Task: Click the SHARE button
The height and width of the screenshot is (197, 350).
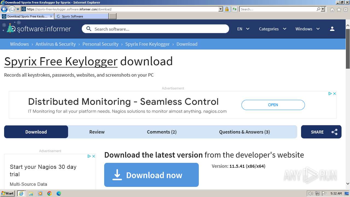Action: click(x=321, y=132)
